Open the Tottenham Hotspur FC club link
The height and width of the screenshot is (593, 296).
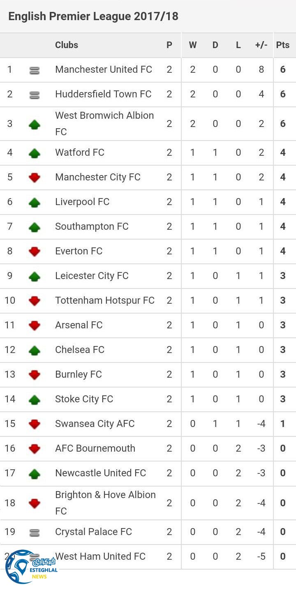105,300
